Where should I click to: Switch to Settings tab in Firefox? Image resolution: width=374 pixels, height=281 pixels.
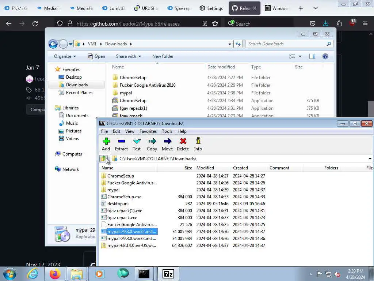(x=211, y=8)
